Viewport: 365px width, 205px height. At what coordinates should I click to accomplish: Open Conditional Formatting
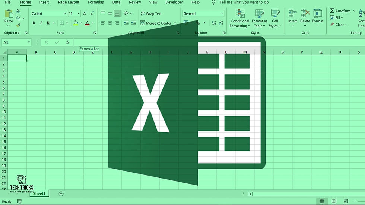tap(240, 18)
